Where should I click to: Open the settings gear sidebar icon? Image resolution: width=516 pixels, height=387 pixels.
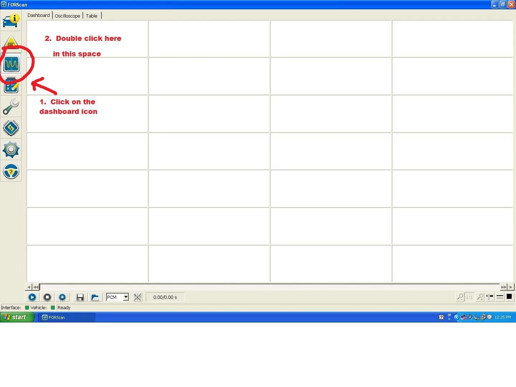point(11,149)
